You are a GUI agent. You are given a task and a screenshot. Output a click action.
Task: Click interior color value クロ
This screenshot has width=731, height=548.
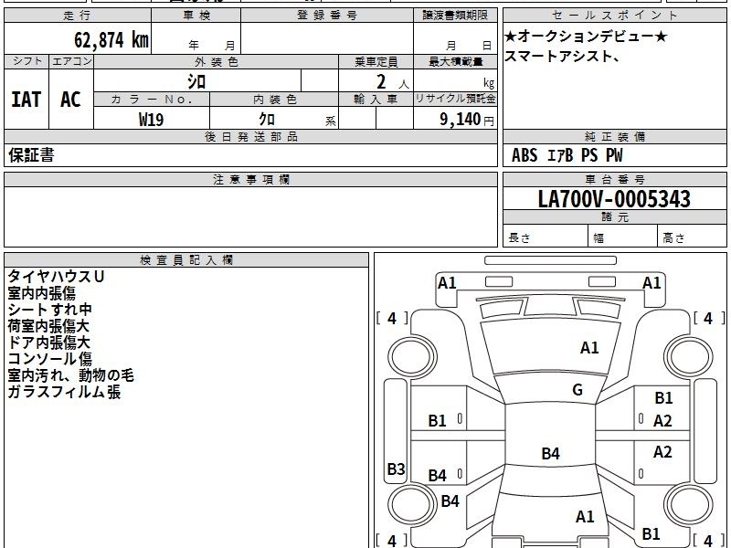[267, 119]
